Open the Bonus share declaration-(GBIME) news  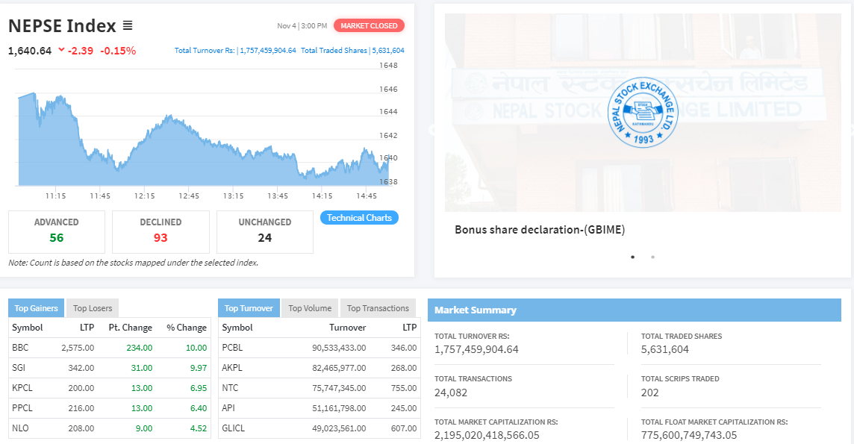[x=540, y=230]
